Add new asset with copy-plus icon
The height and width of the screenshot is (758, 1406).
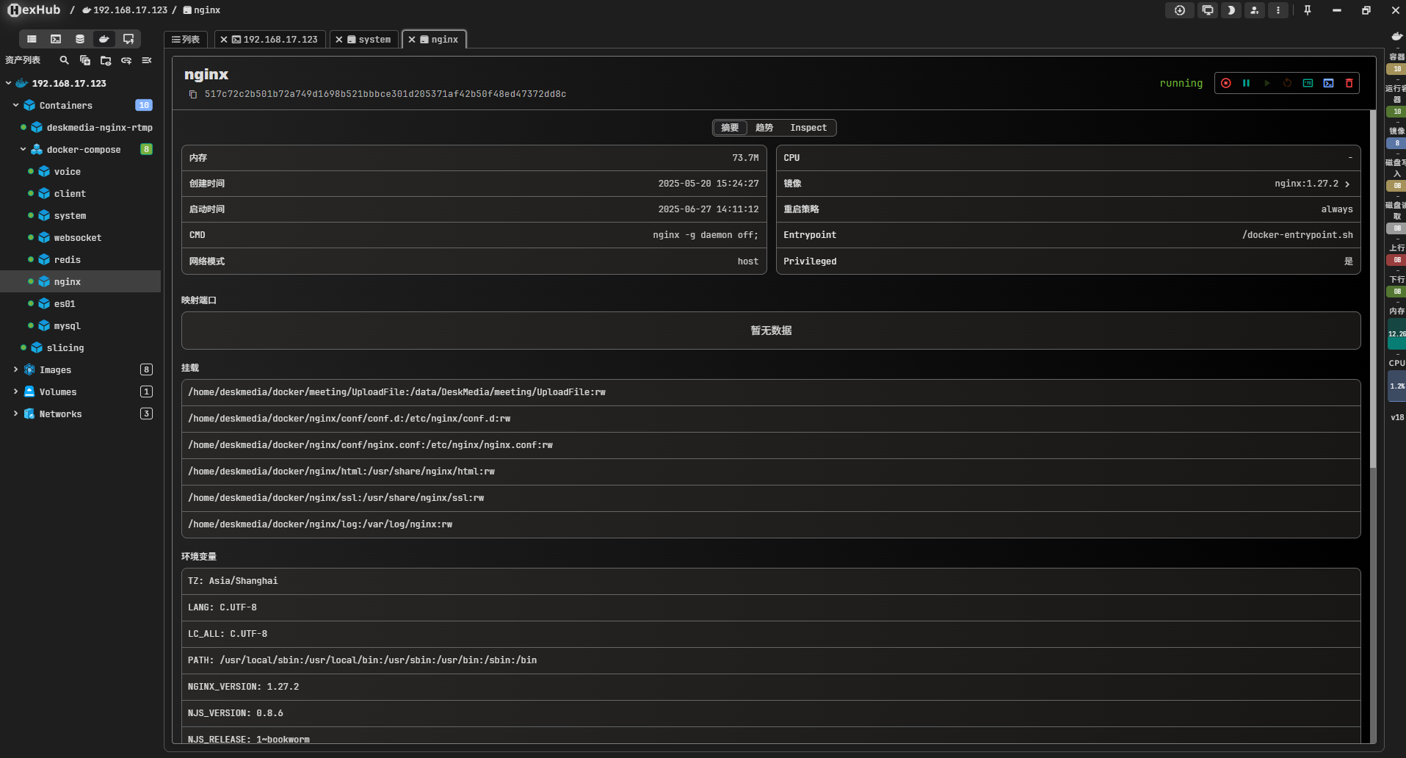[x=85, y=60]
